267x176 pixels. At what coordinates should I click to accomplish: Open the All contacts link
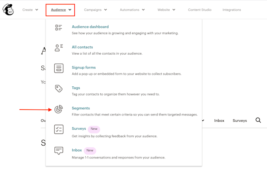point(82,47)
